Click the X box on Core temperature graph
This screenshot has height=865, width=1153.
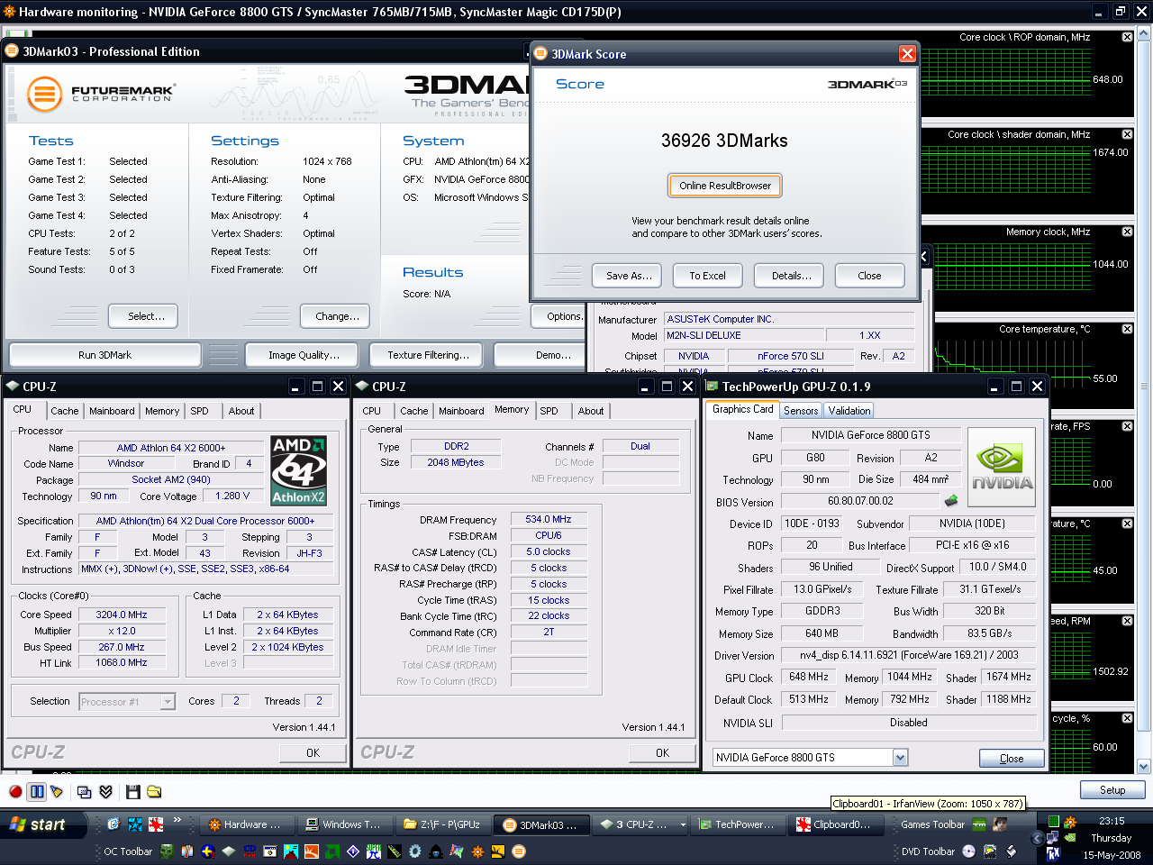1127,329
